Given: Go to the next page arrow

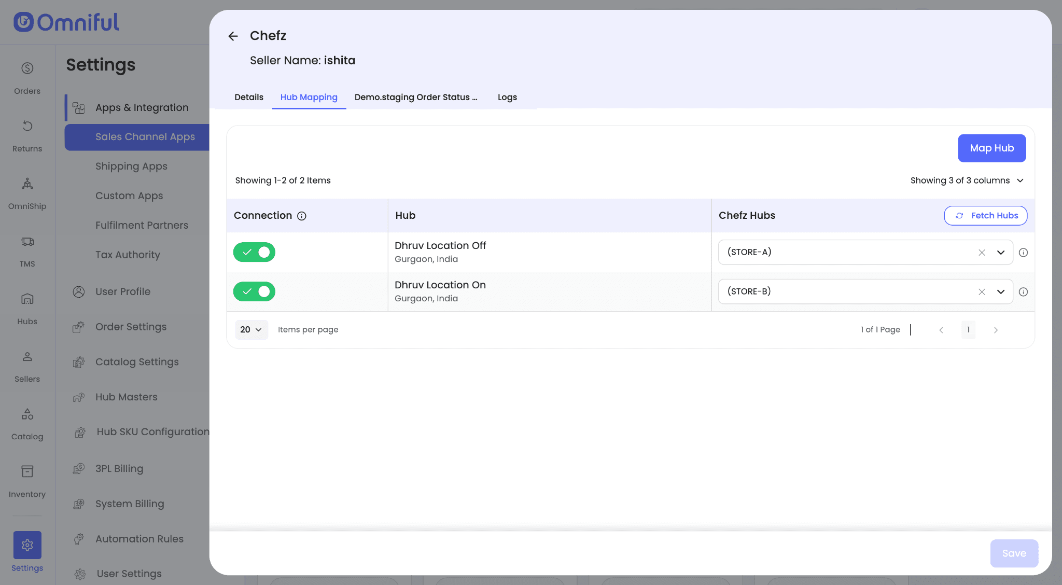Looking at the screenshot, I should click(996, 330).
